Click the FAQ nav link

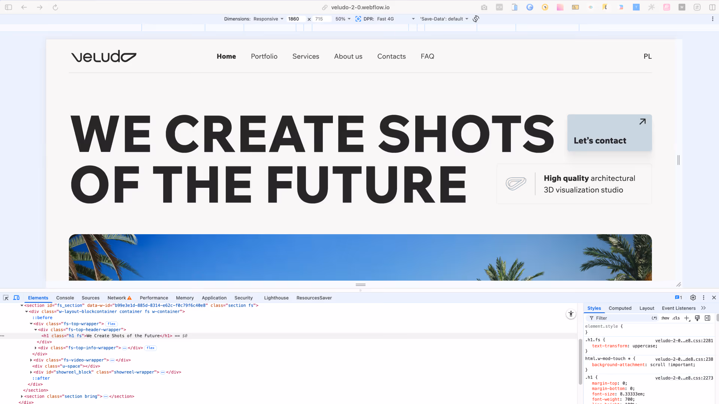tap(427, 56)
